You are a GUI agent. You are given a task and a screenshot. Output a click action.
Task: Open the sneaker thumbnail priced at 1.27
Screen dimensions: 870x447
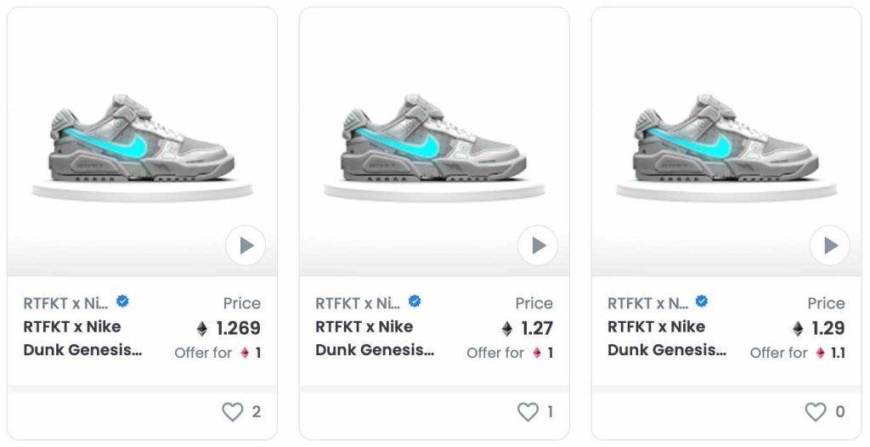(434, 142)
